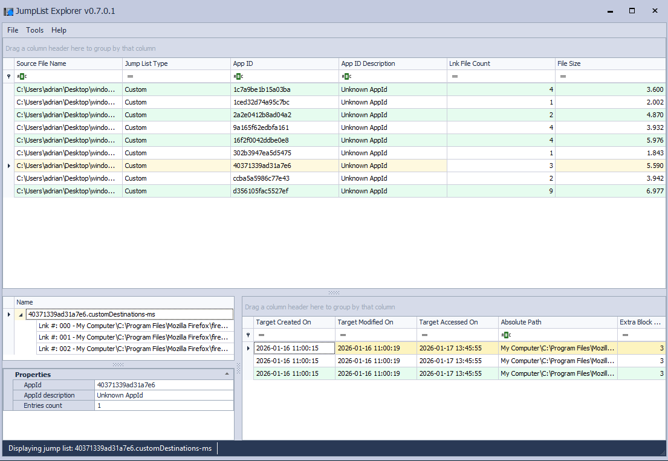
Task: Open the File menu
Action: tap(13, 30)
